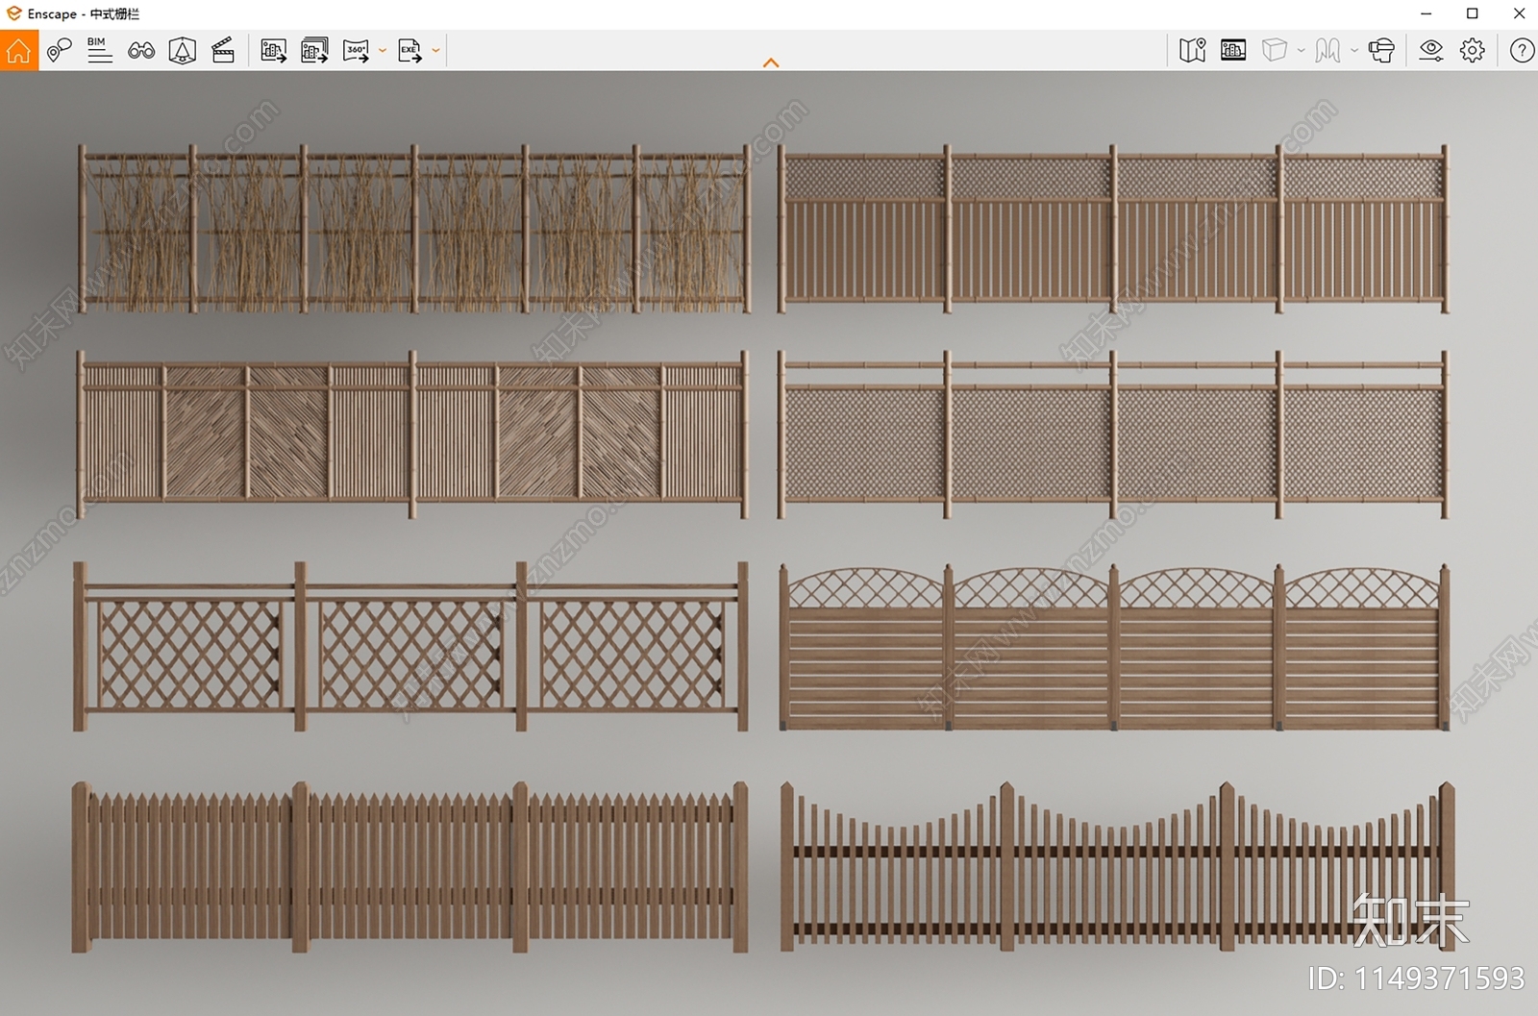Start batch rendering of views
Viewport: 1538px width, 1016px height.
314,51
